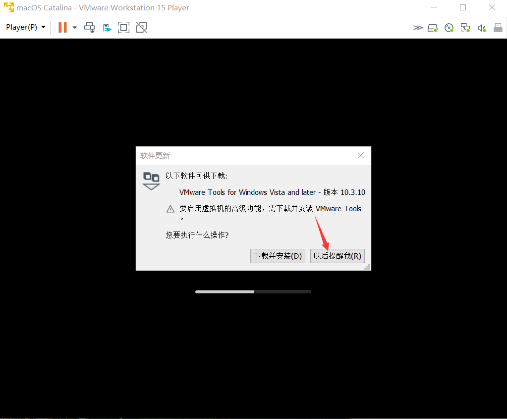Toggle Unity mode icon

pyautogui.click(x=141, y=27)
